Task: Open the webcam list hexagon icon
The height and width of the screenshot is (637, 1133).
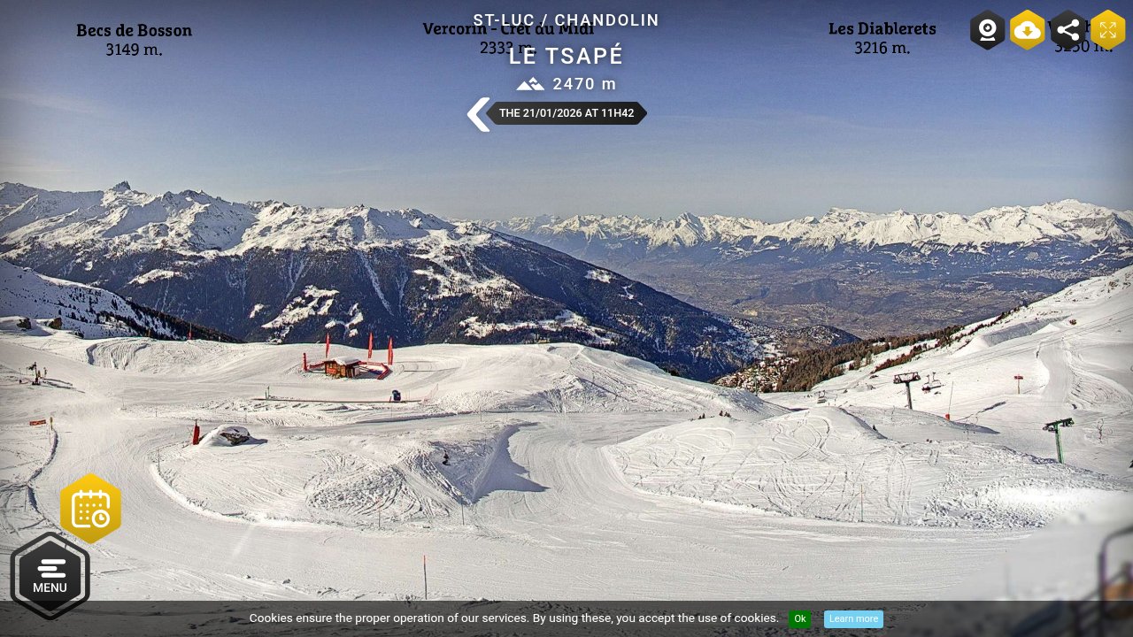Action: pos(987,30)
